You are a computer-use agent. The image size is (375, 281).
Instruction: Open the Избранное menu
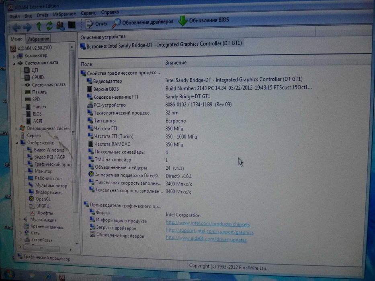click(x=64, y=14)
